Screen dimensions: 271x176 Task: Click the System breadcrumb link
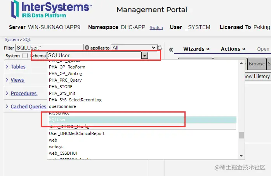[x=12, y=39]
